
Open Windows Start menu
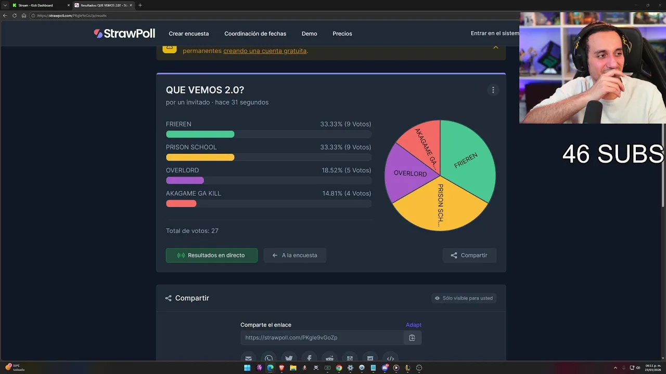[x=247, y=368]
